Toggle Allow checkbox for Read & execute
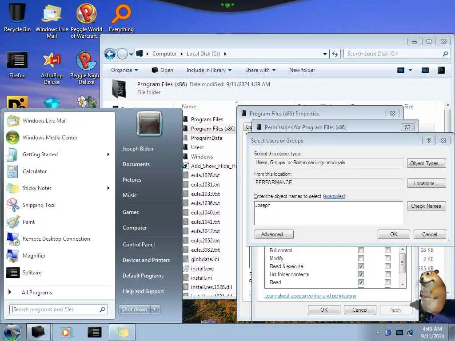The height and width of the screenshot is (341, 455). pyautogui.click(x=361, y=266)
